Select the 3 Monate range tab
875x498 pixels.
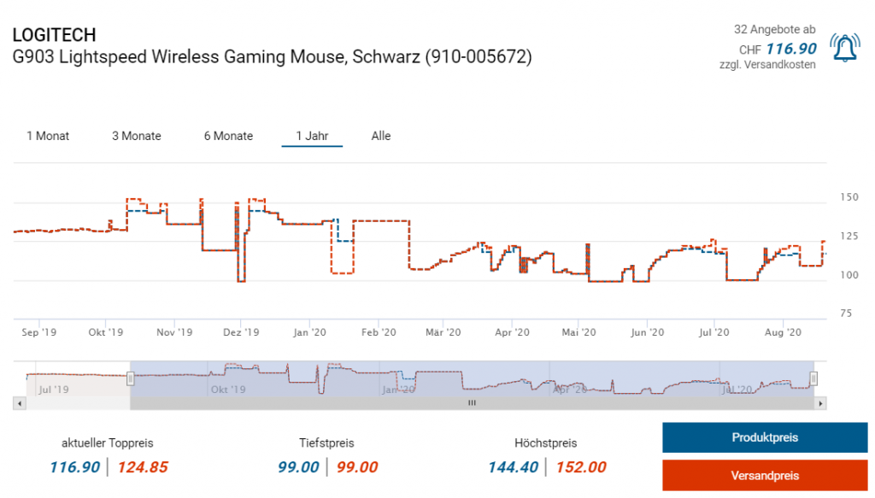point(136,136)
